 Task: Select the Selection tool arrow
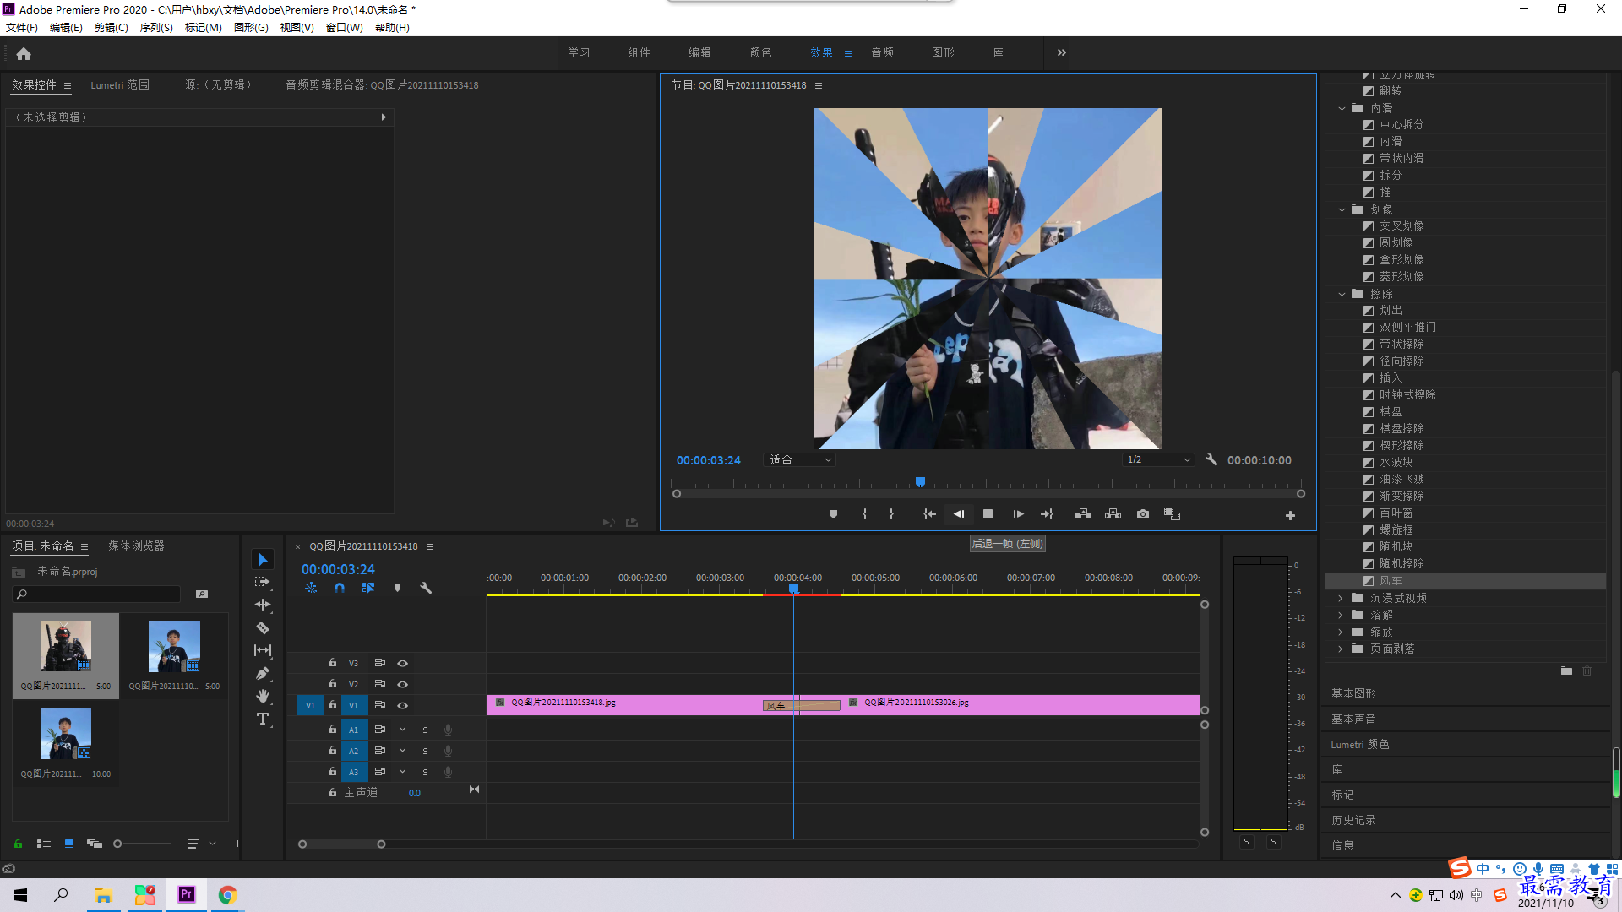pyautogui.click(x=263, y=560)
